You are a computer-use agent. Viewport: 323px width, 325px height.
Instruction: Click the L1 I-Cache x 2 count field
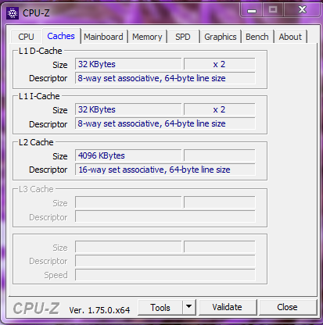pos(220,109)
